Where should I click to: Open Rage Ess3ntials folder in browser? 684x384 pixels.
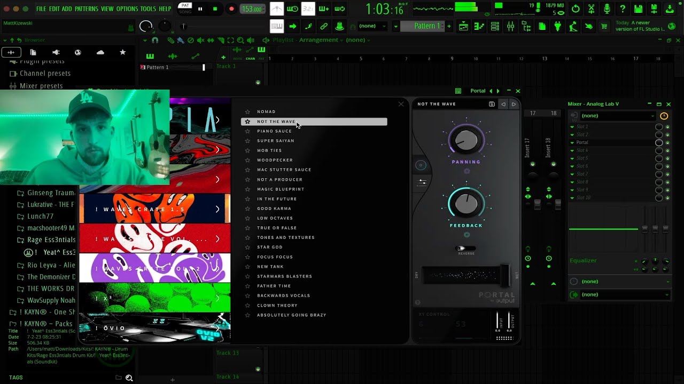pos(51,240)
